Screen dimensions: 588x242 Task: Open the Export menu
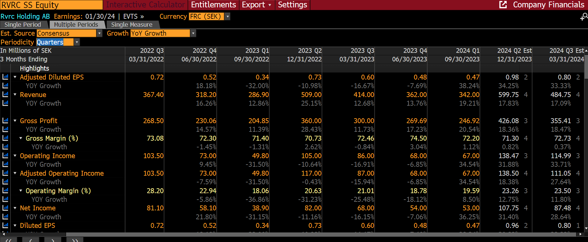point(256,5)
